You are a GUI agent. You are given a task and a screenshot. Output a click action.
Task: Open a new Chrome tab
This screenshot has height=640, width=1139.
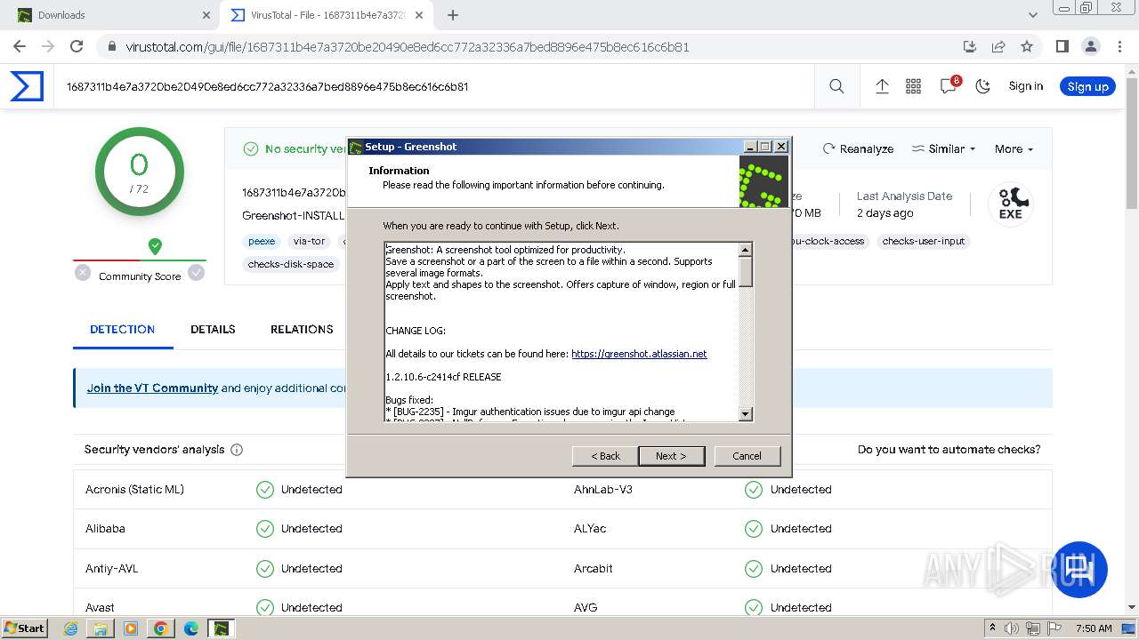point(453,15)
